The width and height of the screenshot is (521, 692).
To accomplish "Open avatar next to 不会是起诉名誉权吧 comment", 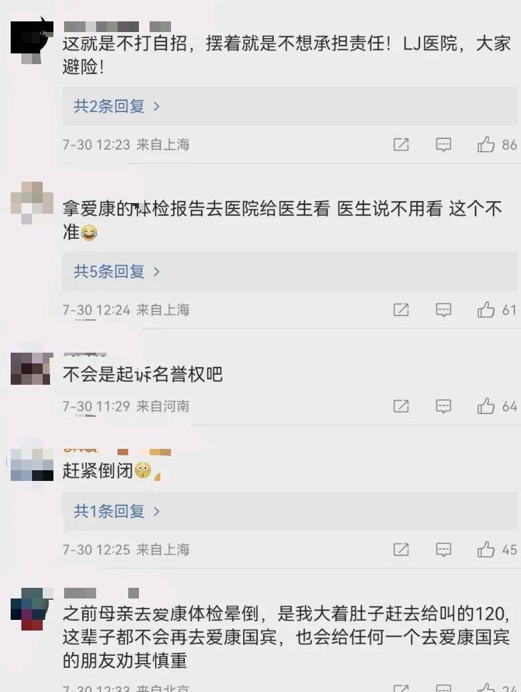I will [32, 368].
